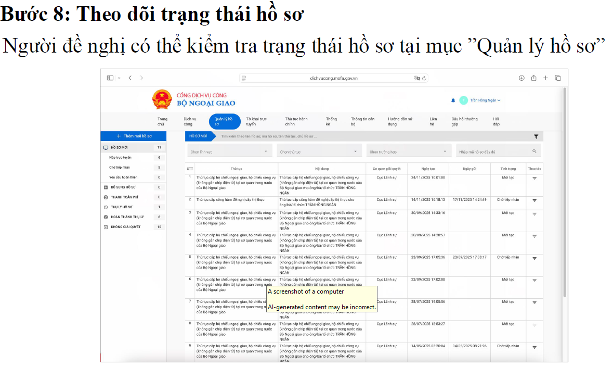Image resolution: width=613 pixels, height=368 pixels.
Task: Click the "Nhập mã hồ sơ đầy đủ" field
Action: (494, 151)
